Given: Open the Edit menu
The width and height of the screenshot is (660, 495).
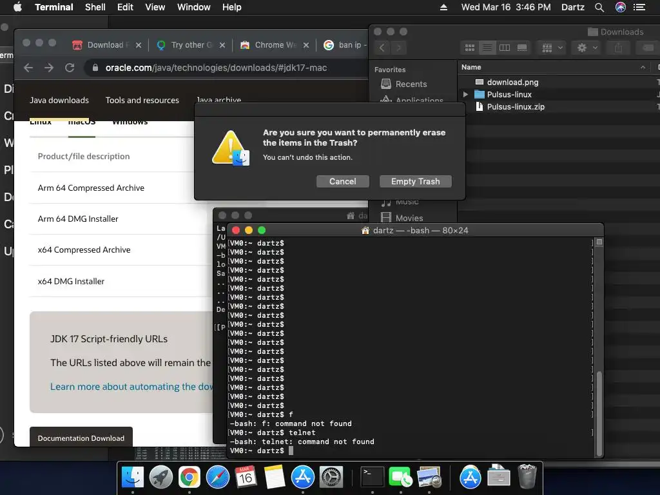Looking at the screenshot, I should click(x=125, y=7).
